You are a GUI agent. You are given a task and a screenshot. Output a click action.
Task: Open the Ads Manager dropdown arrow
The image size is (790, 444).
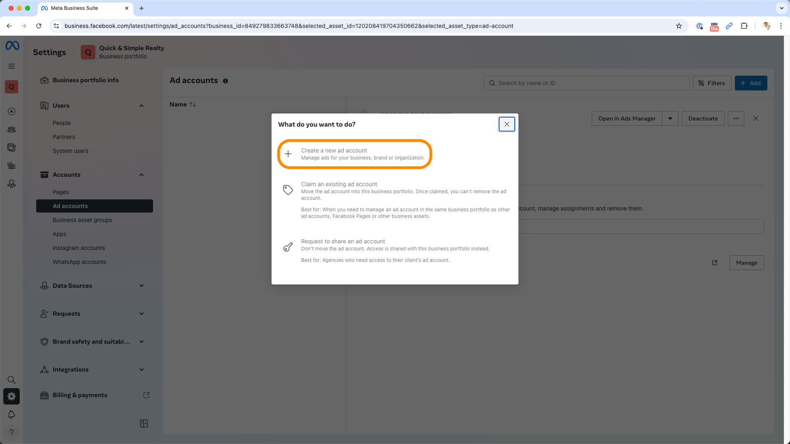point(670,118)
